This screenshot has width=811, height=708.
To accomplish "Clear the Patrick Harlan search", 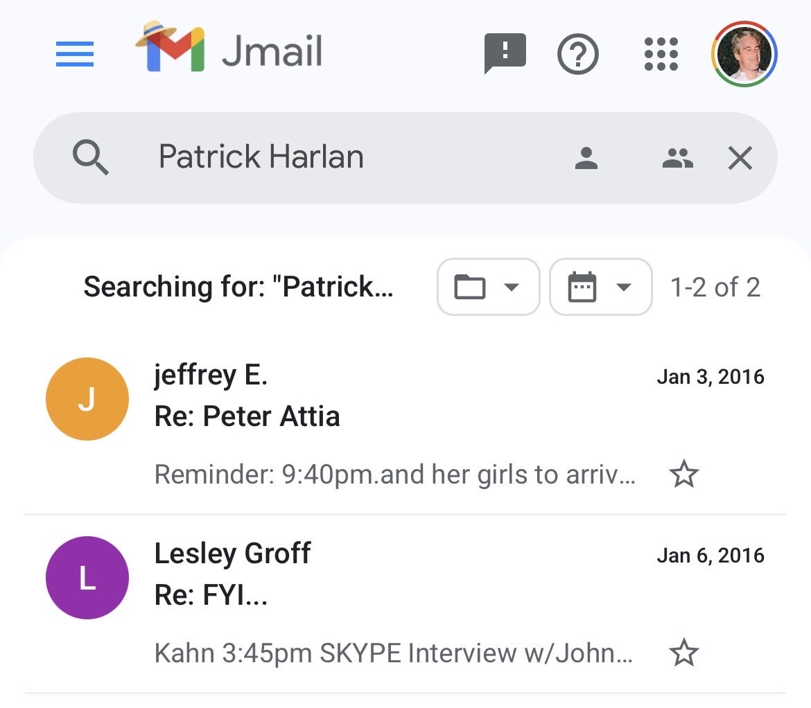I will pyautogui.click(x=740, y=159).
